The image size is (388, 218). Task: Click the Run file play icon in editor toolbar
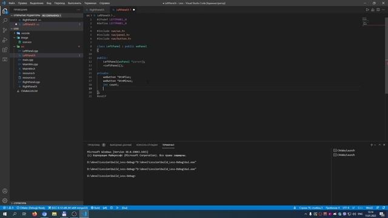[x=367, y=10]
